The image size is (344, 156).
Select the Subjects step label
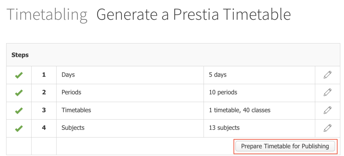(73, 128)
